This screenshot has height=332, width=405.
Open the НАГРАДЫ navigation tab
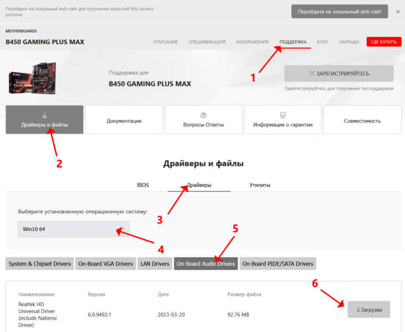[349, 42]
